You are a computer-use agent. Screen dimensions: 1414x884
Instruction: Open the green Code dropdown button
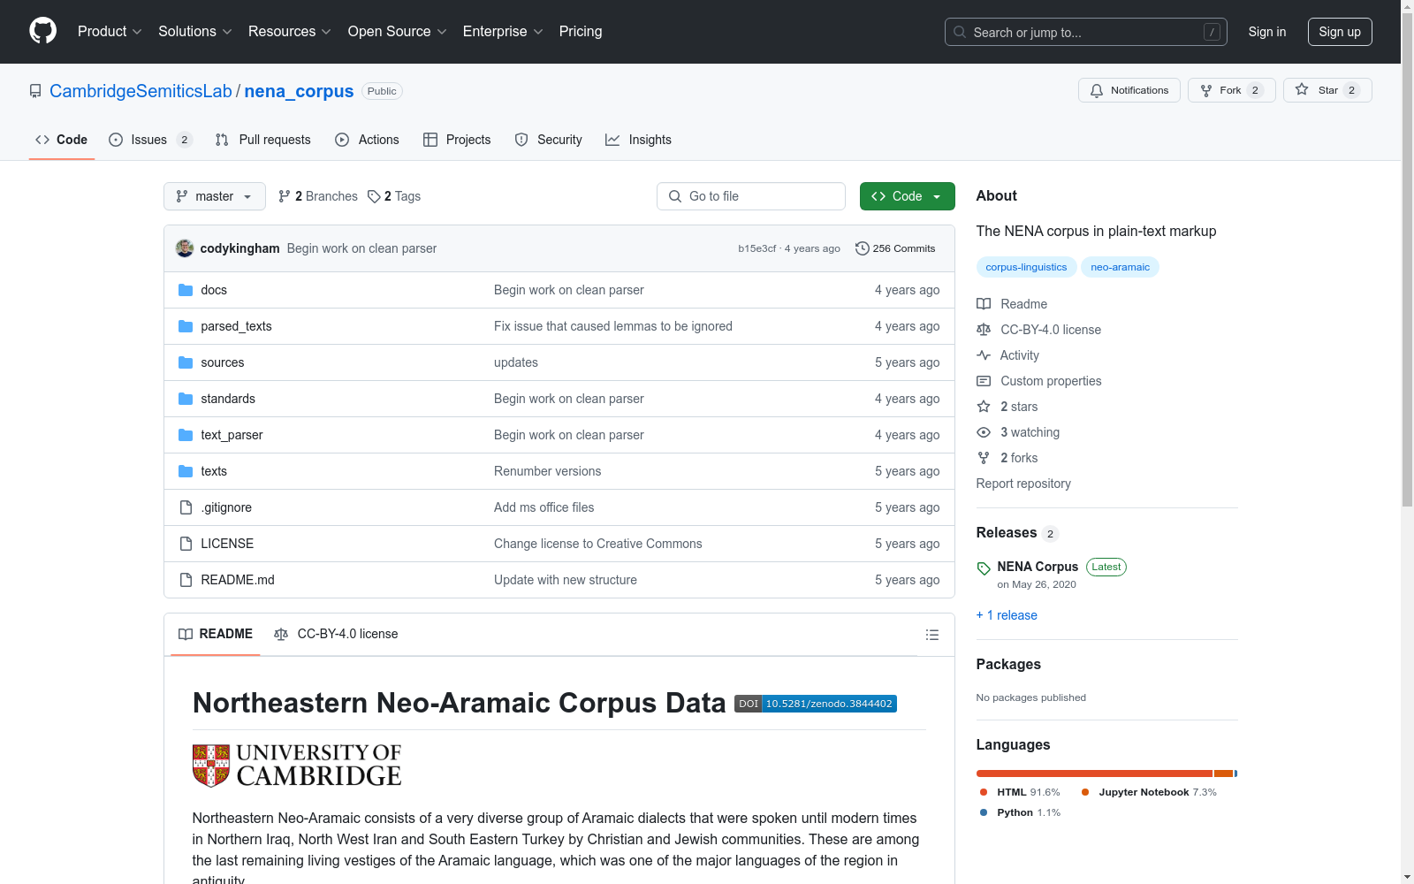pos(908,196)
